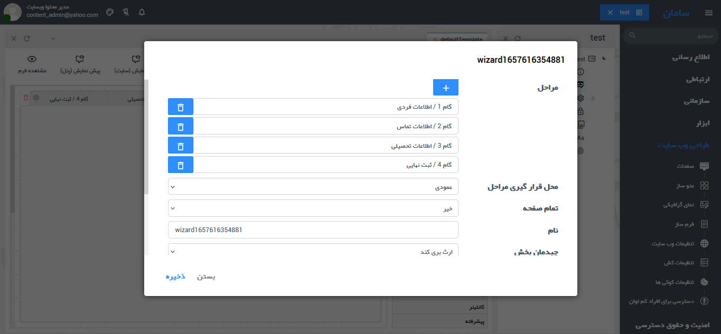Viewport: 721px width, 334px height.
Task: Open 'نمای گرافیکی' in the sidebar
Action: coord(678,205)
